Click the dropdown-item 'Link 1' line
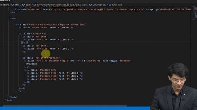 pyautogui.click(x=55, y=73)
